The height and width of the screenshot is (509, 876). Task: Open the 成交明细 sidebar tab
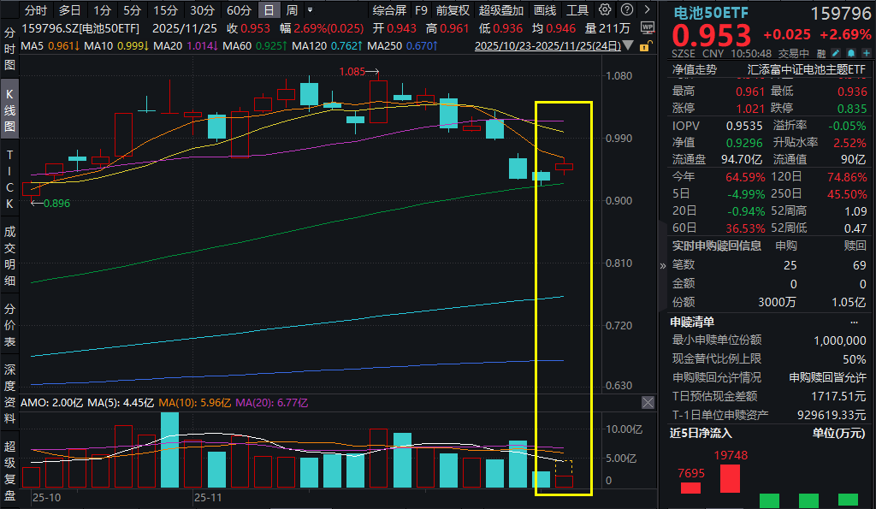[x=9, y=256]
